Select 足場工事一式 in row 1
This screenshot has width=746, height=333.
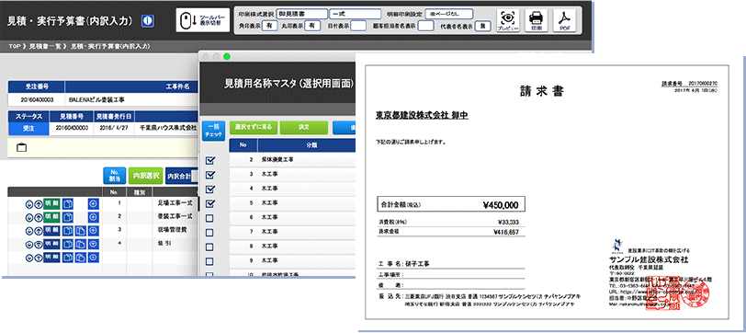175,203
